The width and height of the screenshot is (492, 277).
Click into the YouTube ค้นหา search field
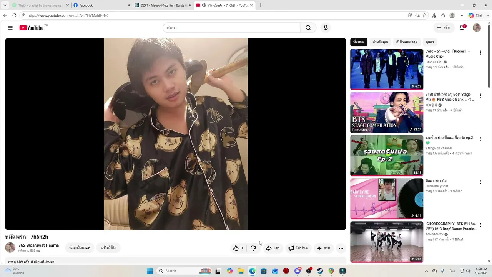(231, 28)
